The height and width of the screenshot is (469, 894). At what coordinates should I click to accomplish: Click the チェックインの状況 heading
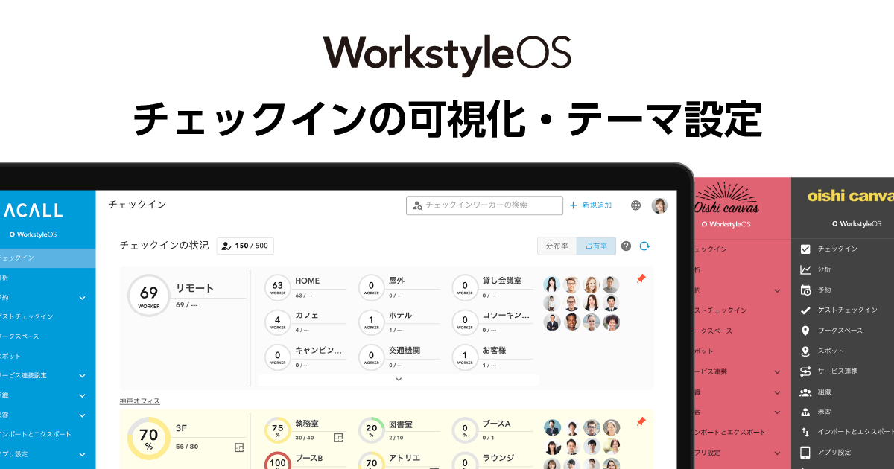(164, 246)
